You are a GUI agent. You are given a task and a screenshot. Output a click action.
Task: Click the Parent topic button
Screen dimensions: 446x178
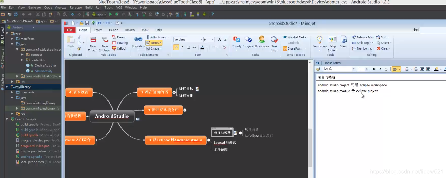tap(119, 37)
